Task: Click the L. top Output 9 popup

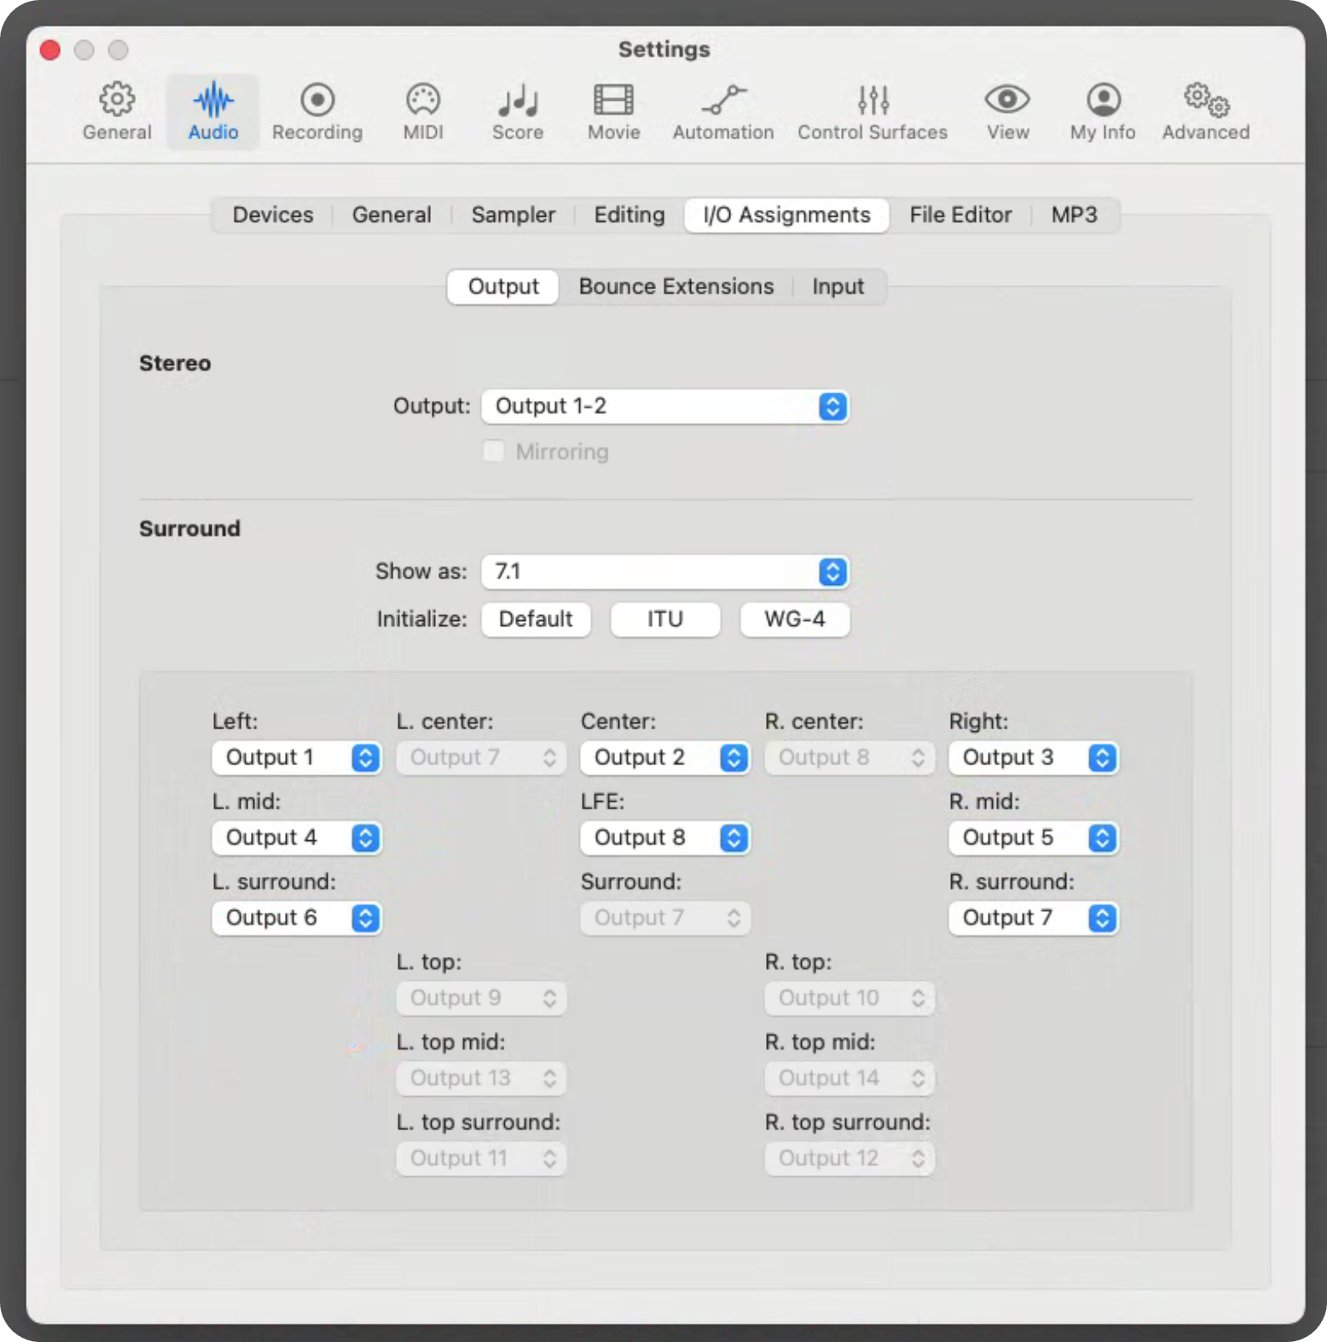Action: point(481,998)
